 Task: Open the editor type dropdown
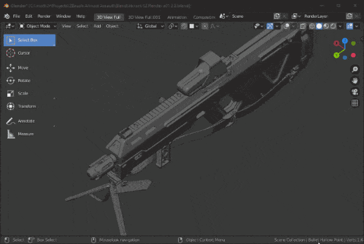click(x=10, y=26)
